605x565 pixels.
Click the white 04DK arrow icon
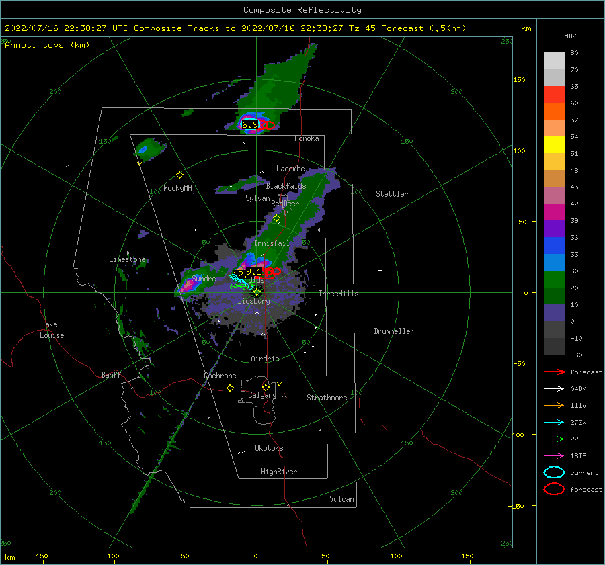point(554,388)
